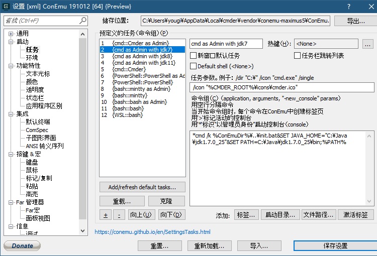Image resolution: width=377 pixels, height=256 pixels.
Task: Click the hotkey ellipsis button
Action: (367, 44)
